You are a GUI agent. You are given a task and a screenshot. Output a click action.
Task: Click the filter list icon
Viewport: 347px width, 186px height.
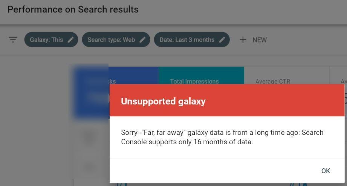pyautogui.click(x=13, y=40)
